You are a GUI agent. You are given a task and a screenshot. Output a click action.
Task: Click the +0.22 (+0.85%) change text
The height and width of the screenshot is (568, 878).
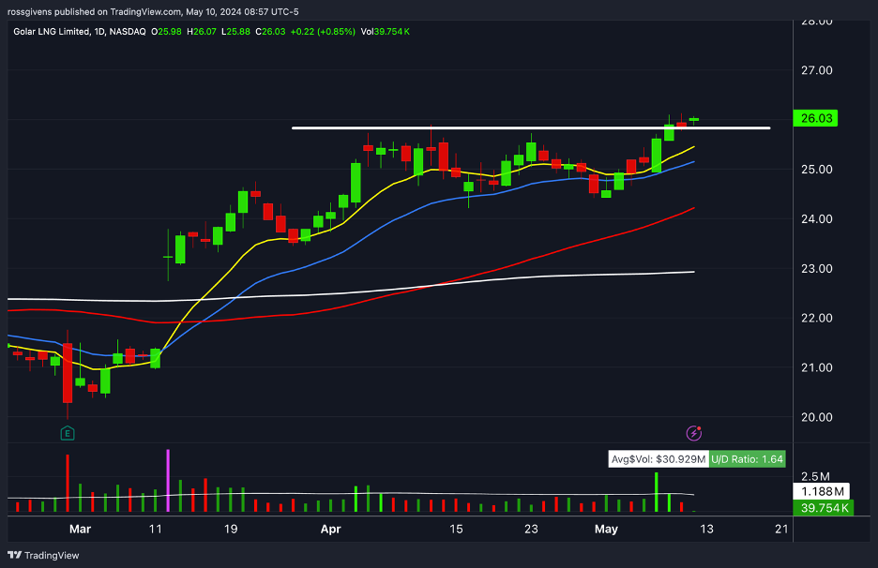click(x=323, y=32)
